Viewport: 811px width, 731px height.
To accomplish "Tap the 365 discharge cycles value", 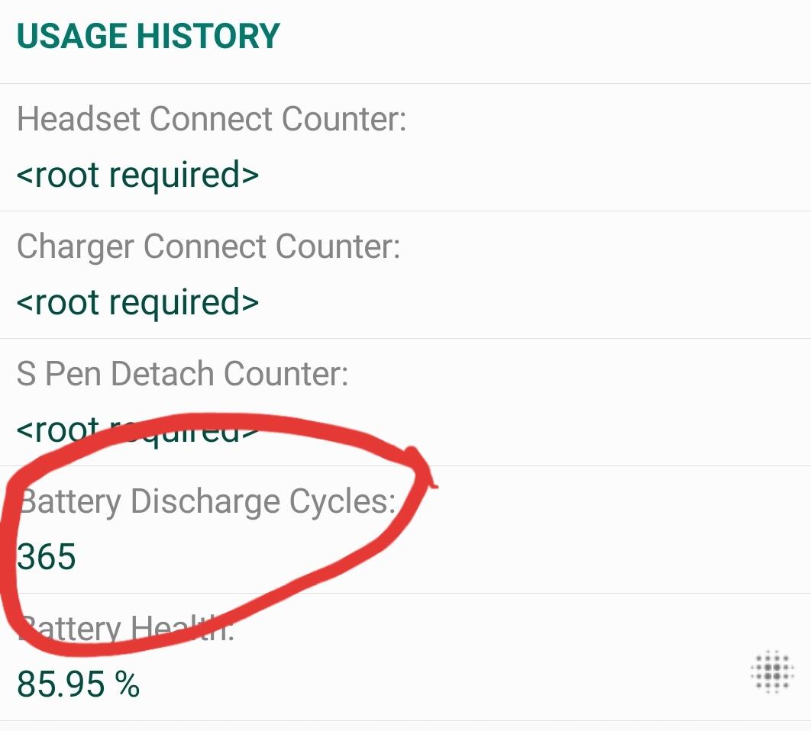I will point(47,557).
